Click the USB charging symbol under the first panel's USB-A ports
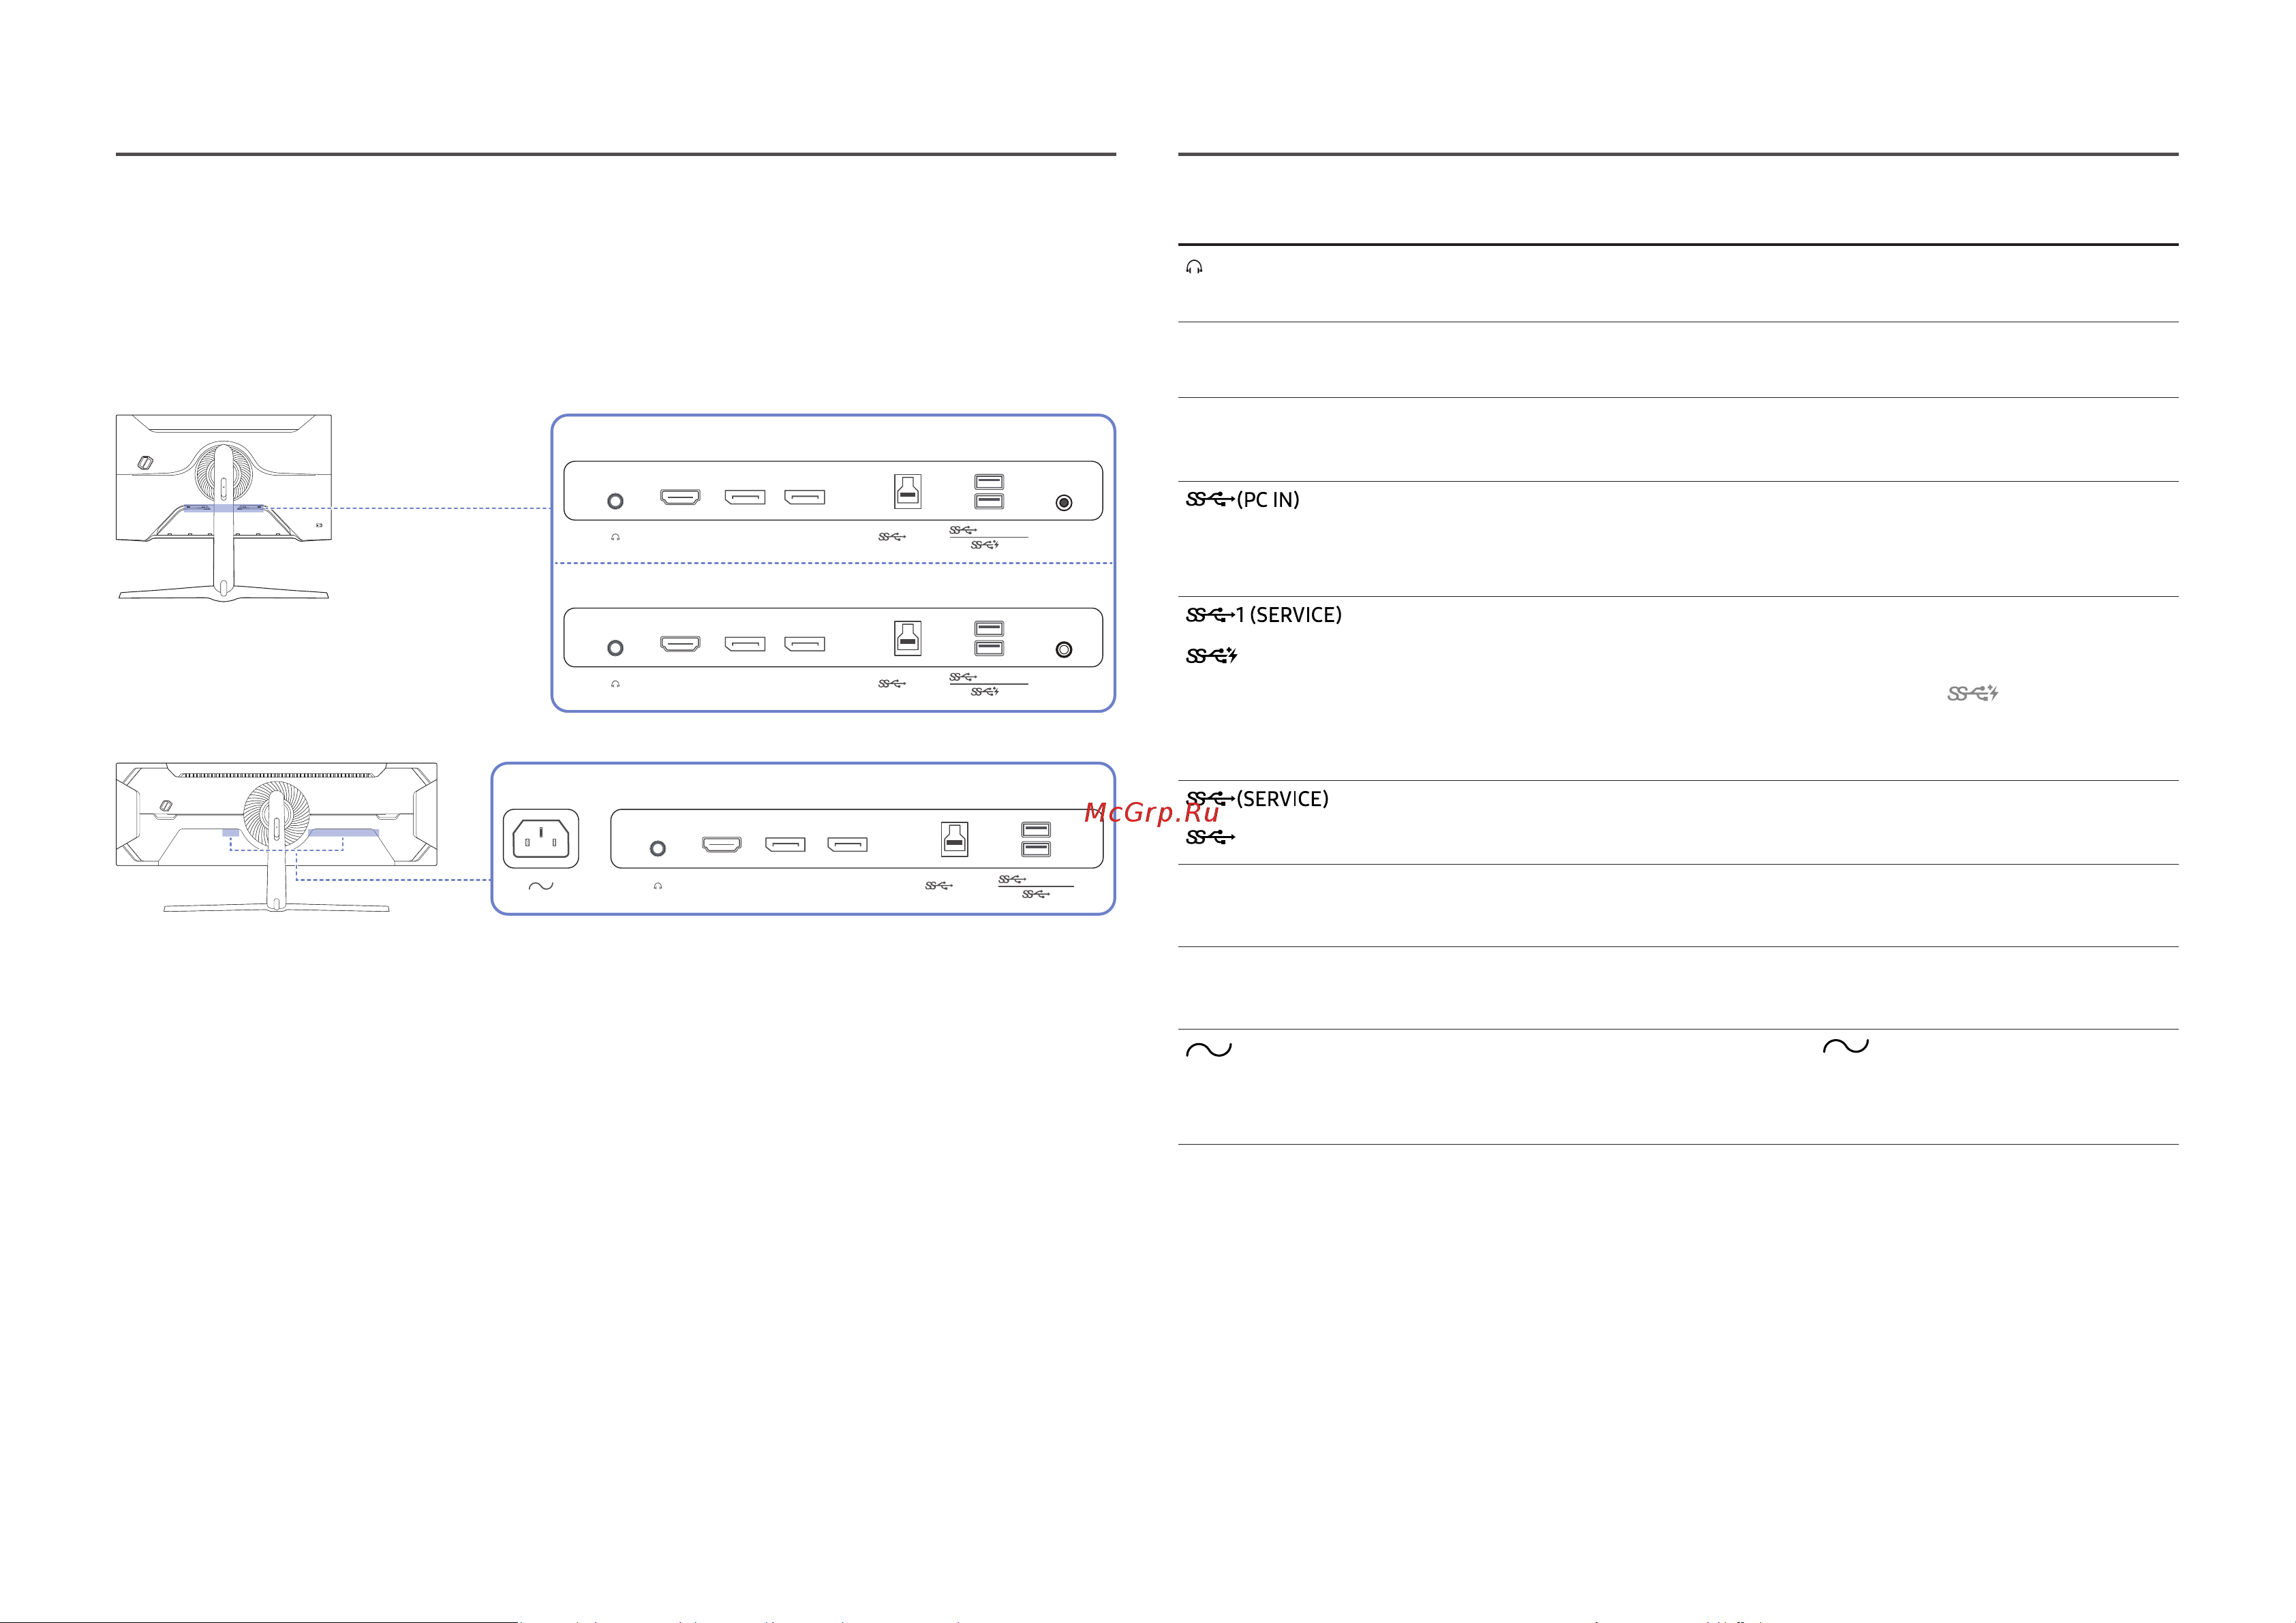 click(985, 545)
